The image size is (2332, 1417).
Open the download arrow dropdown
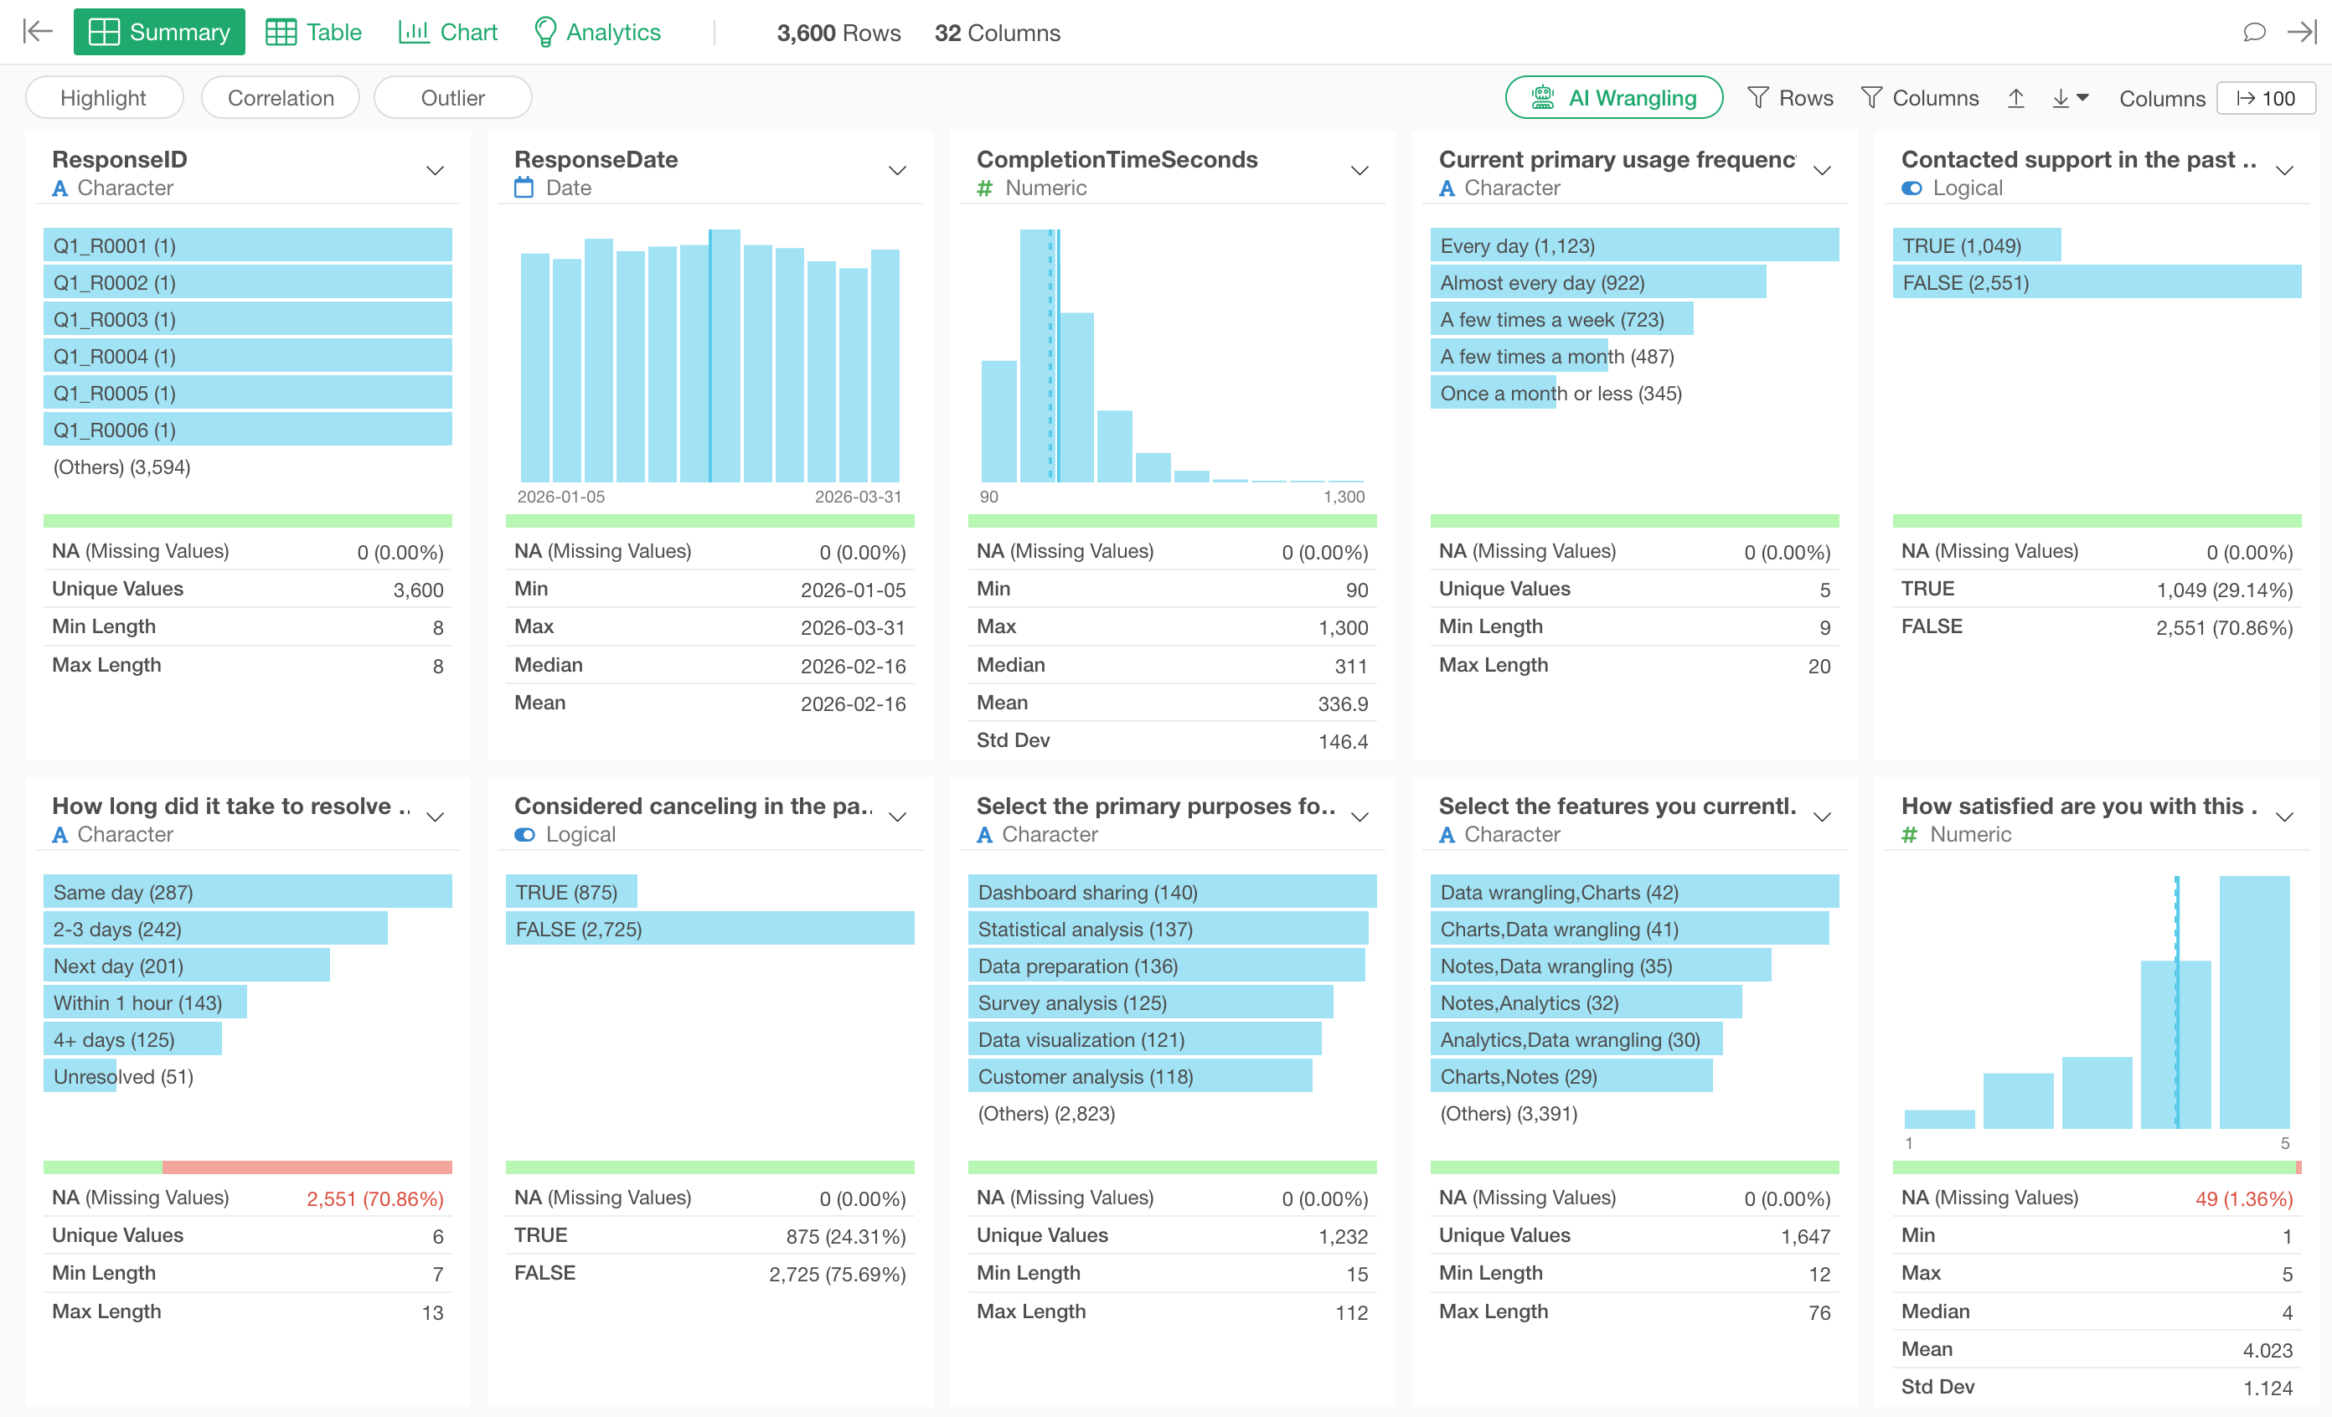(x=2069, y=97)
